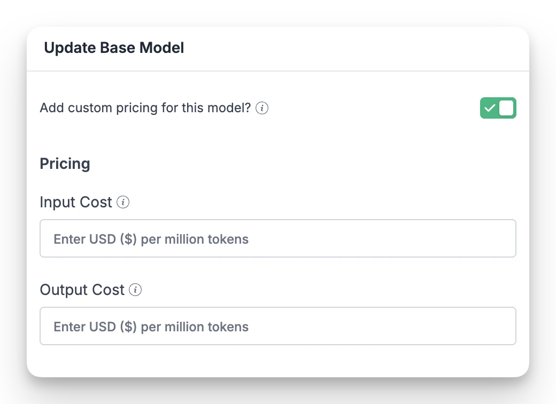
Task: Tap the circled-i icon beside Output Cost
Action: coord(135,290)
